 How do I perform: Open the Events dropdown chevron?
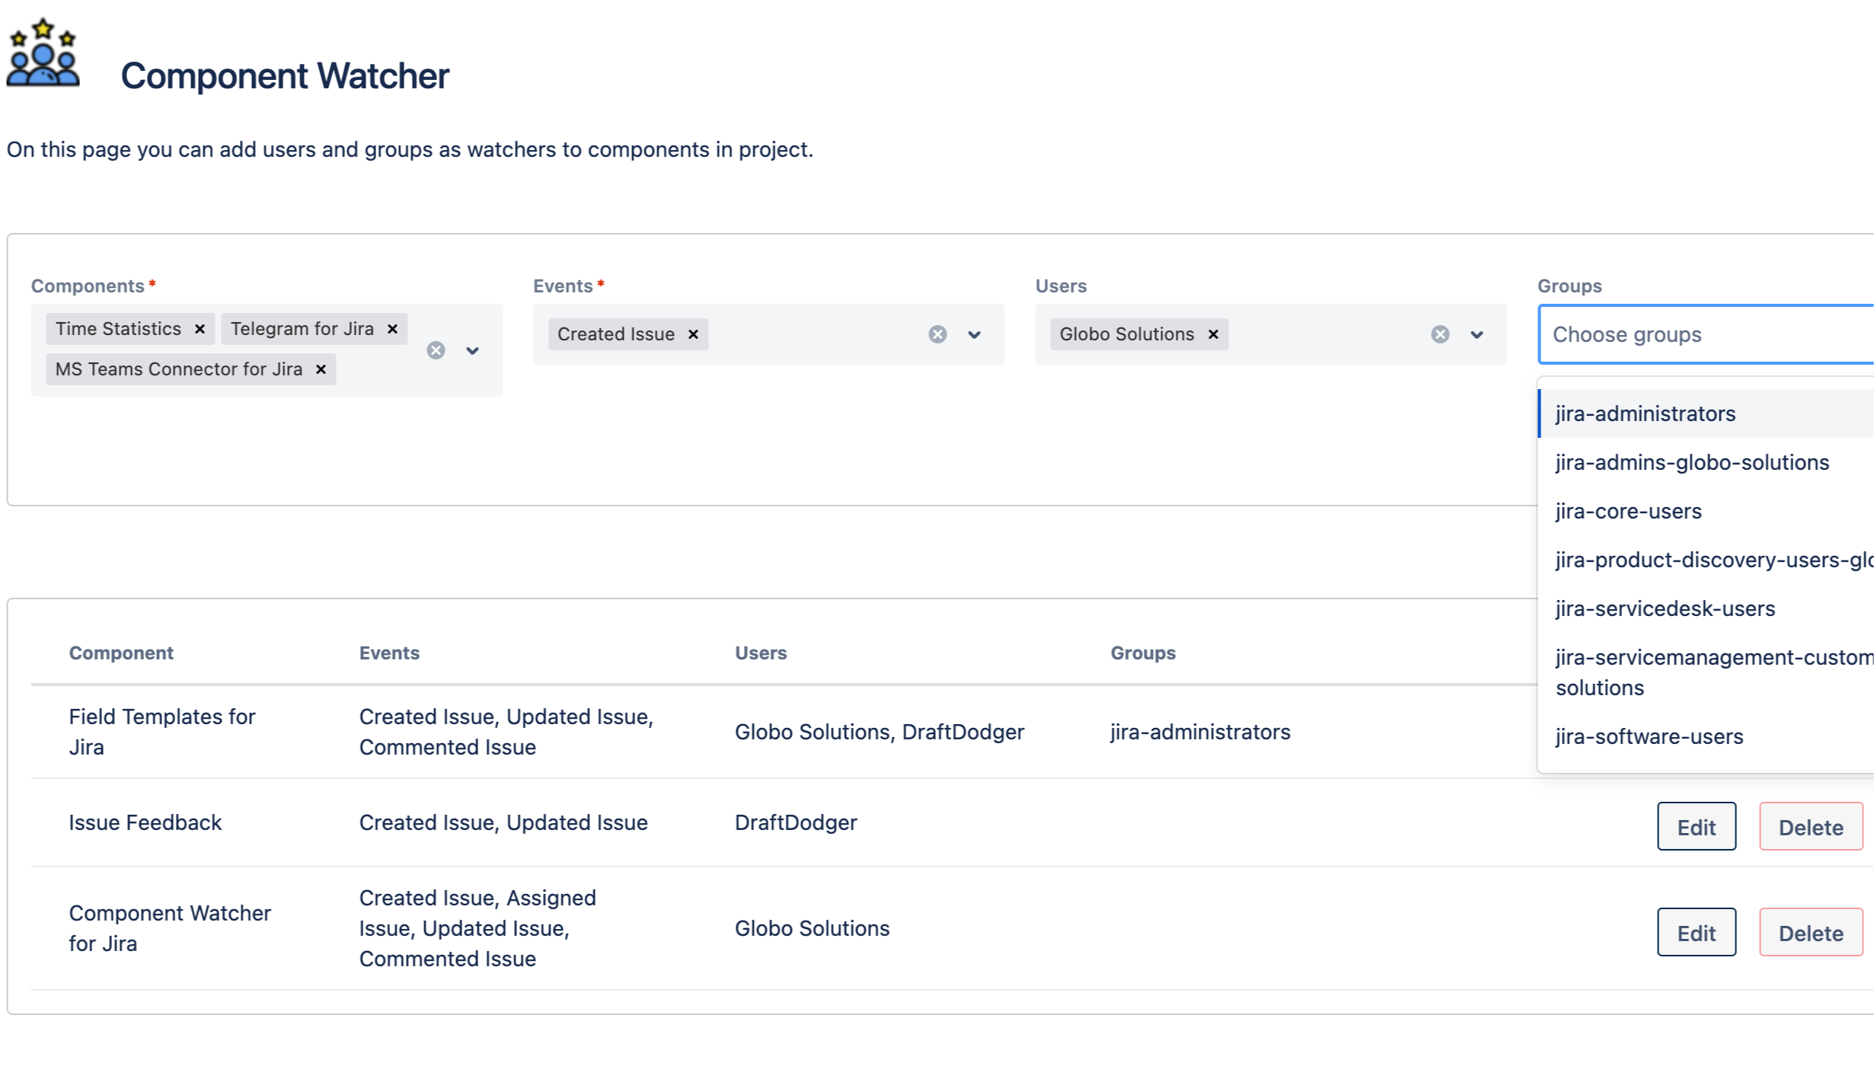coord(974,334)
